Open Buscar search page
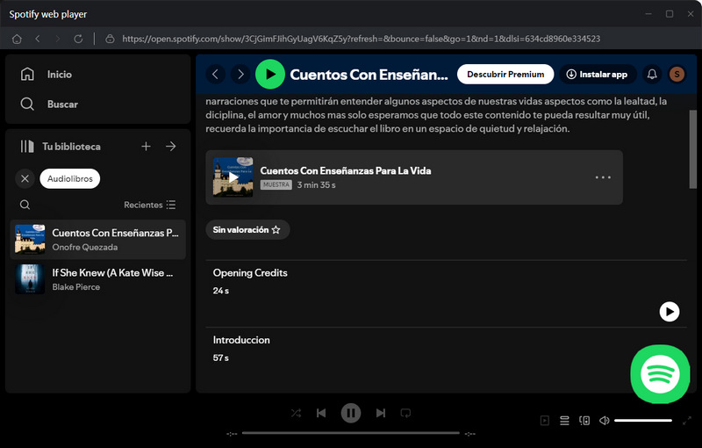Viewport: 702px width, 448px height. [x=49, y=105]
